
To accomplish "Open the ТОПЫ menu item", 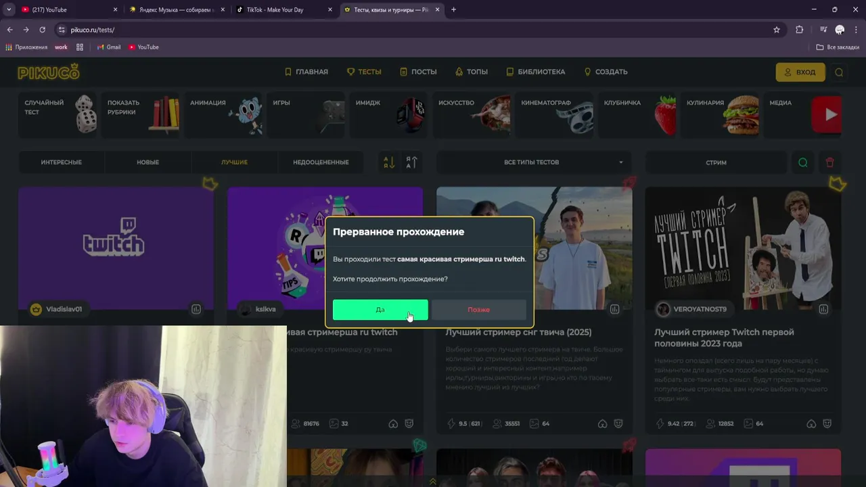I will click(x=472, y=72).
